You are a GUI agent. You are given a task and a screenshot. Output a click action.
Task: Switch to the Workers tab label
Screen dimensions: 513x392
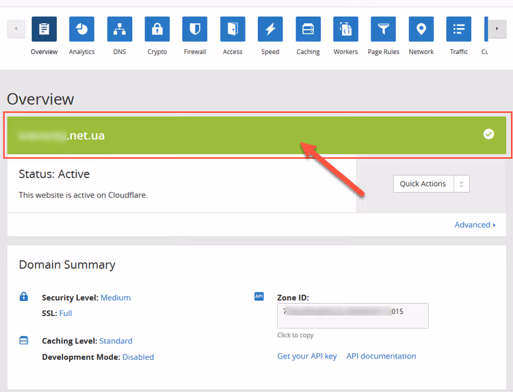pyautogui.click(x=346, y=52)
